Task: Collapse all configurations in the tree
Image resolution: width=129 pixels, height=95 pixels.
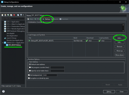Action: tap(18, 15)
